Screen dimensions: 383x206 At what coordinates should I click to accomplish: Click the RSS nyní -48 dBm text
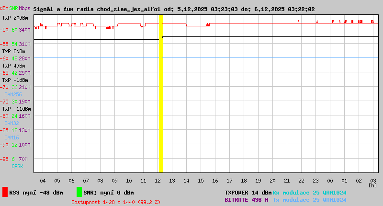click(36, 193)
